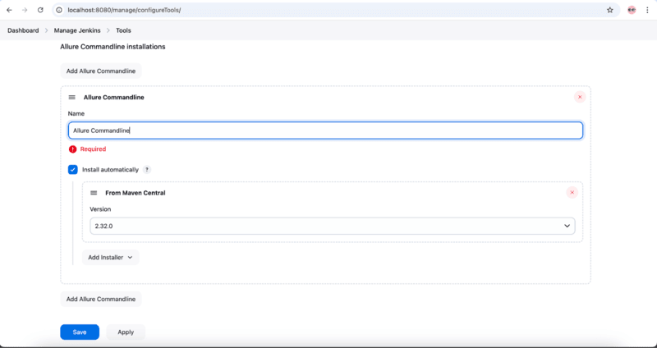Click the Allure Commandline installations heading
Viewport: 657px width, 348px height.
point(113,47)
